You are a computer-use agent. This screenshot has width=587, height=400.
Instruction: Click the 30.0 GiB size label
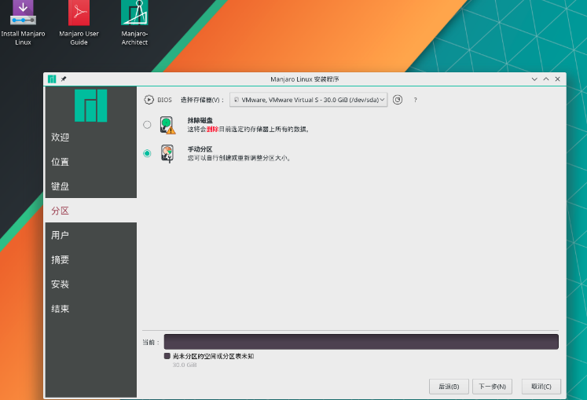(x=185, y=365)
